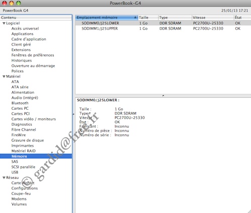Viewport: 251px width, 213px height.
Task: Open Accès universel in sidebar
Action: click(x=25, y=29)
